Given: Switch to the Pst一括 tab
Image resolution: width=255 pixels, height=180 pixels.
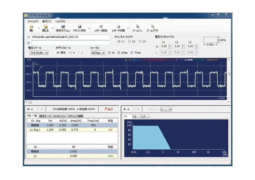Looking at the screenshot, I should [x=32, y=116].
